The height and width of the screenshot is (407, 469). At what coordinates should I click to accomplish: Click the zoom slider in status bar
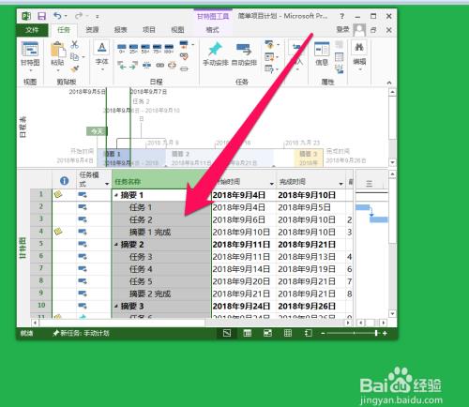click(x=354, y=333)
